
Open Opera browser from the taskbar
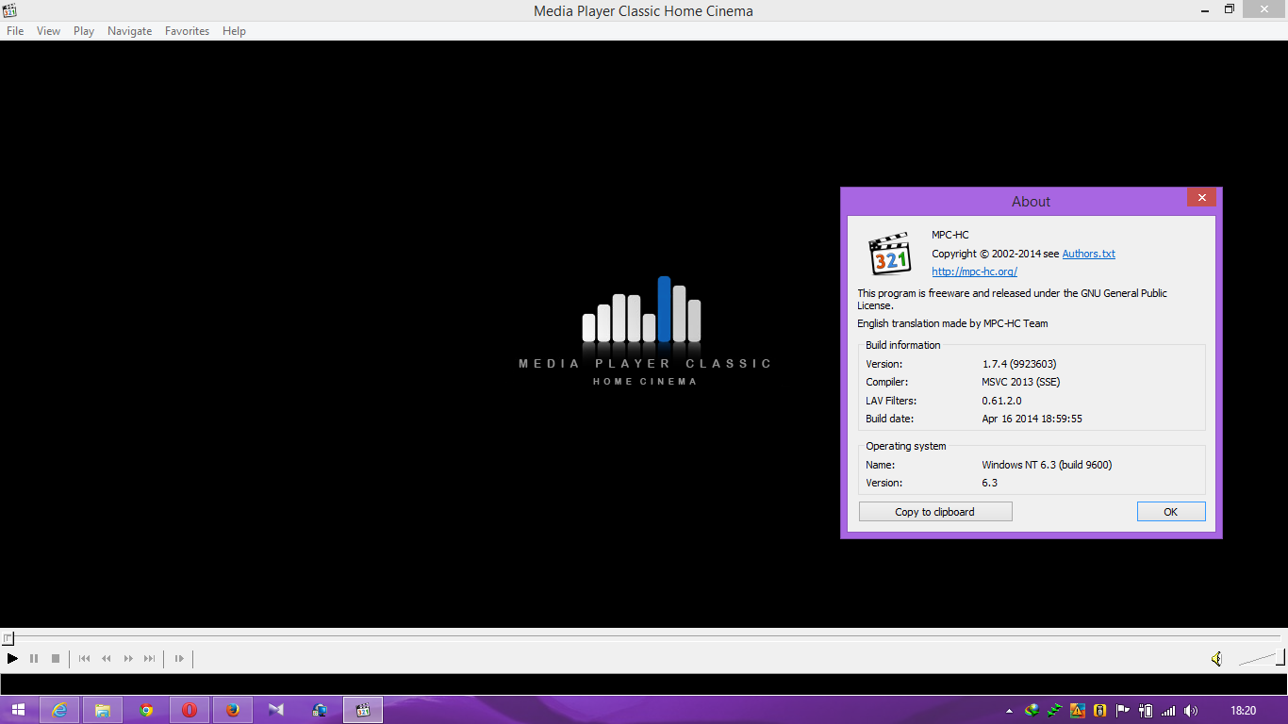190,710
